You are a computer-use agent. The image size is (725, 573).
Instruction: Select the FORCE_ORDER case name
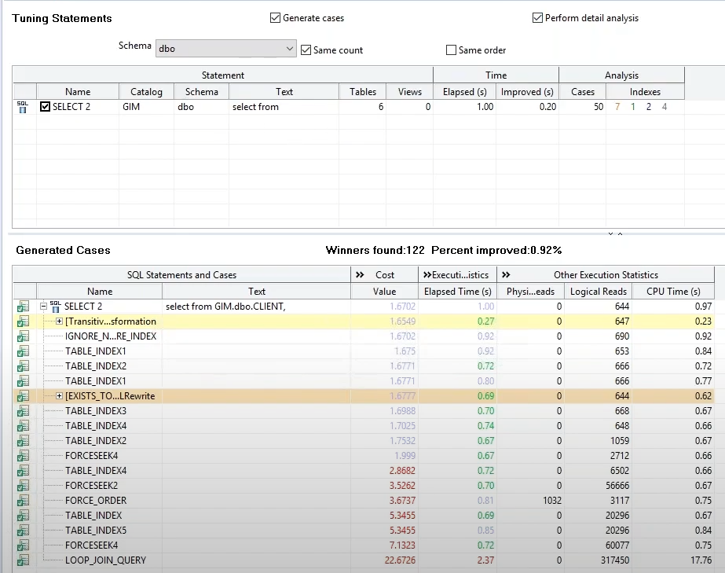[96, 501]
